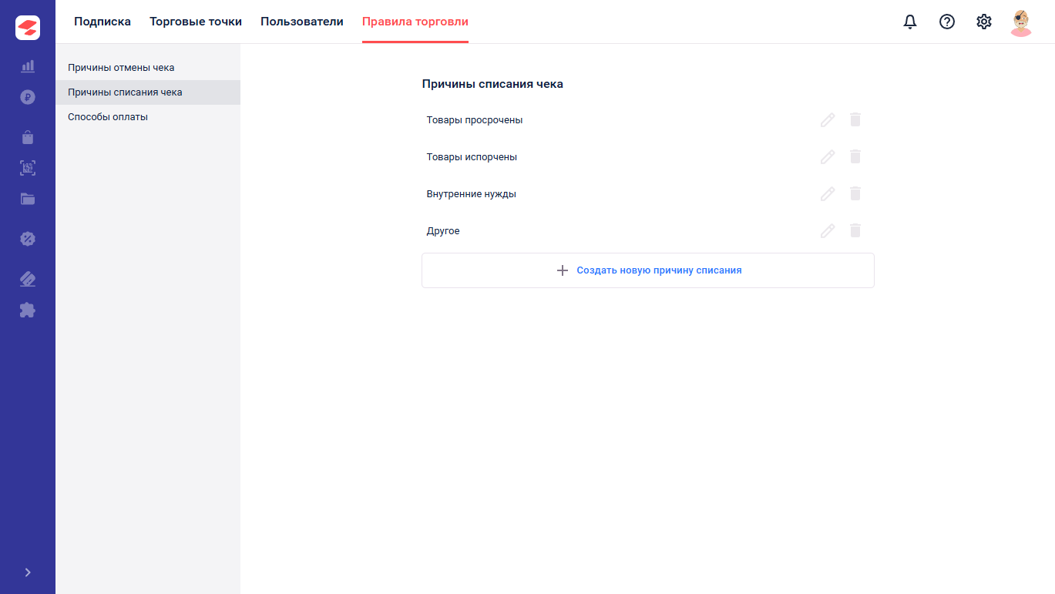Screen dimensions: 1055x594
Task: Expand the sidebar with the bottom chevron
Action: click(28, 572)
